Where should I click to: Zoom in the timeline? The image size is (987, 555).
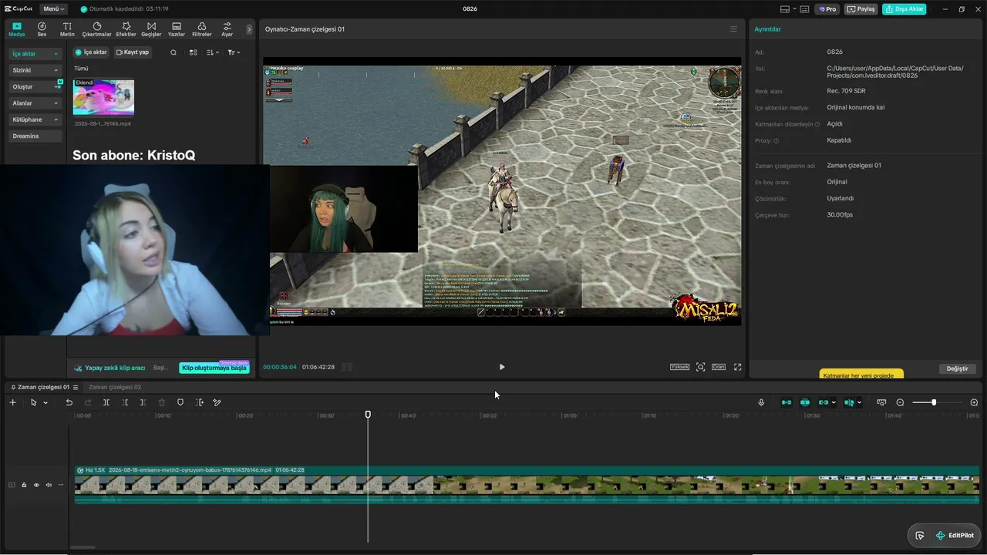point(974,402)
